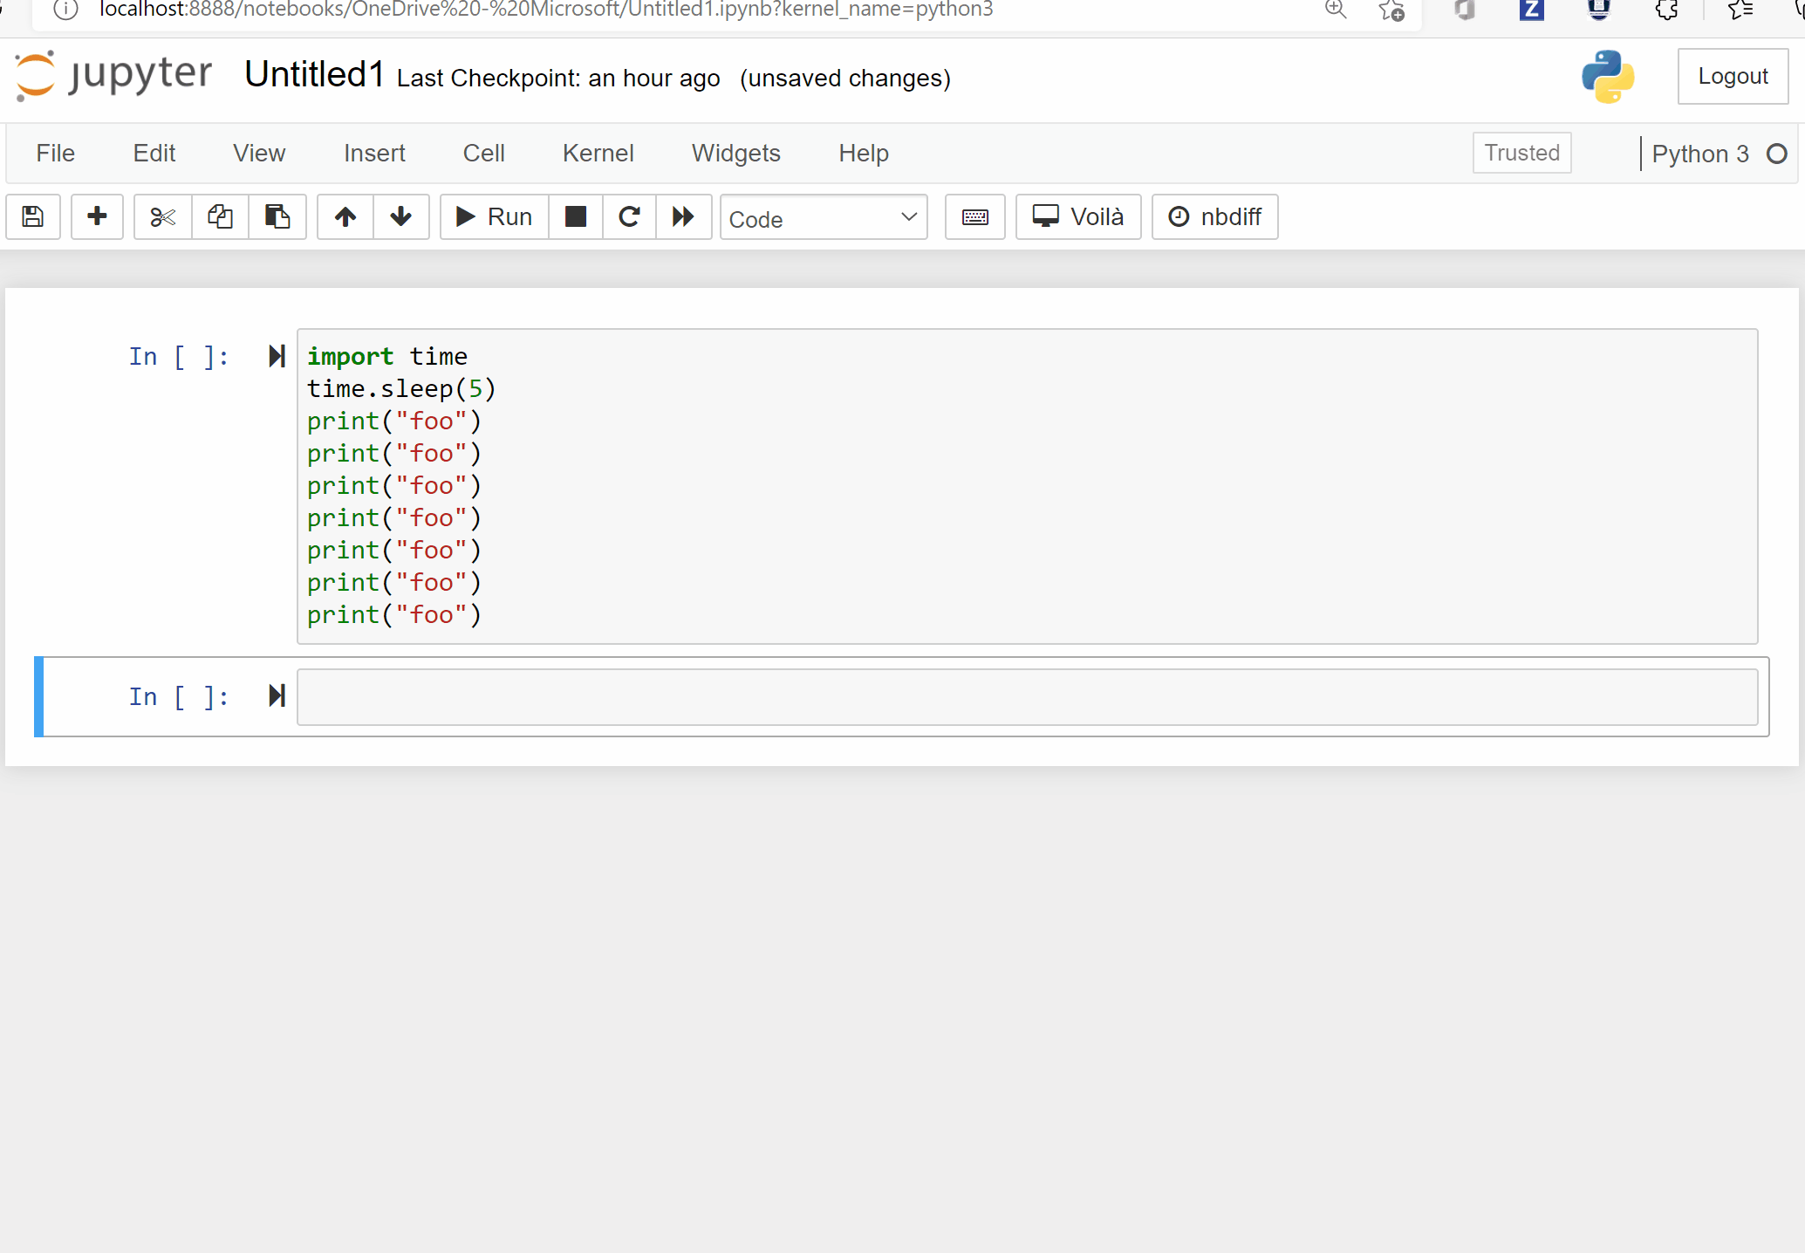Open nbdiff from the toolbar
This screenshot has height=1253, width=1805.
tap(1214, 216)
